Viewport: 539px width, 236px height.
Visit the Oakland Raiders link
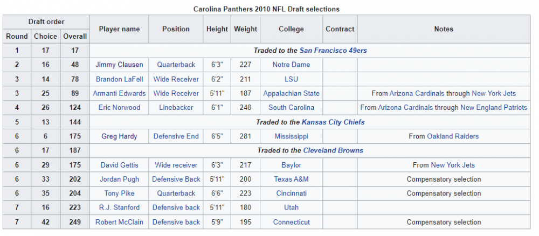click(453, 136)
